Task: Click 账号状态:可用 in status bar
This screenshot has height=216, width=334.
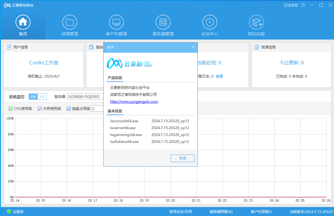Action: pos(181,212)
